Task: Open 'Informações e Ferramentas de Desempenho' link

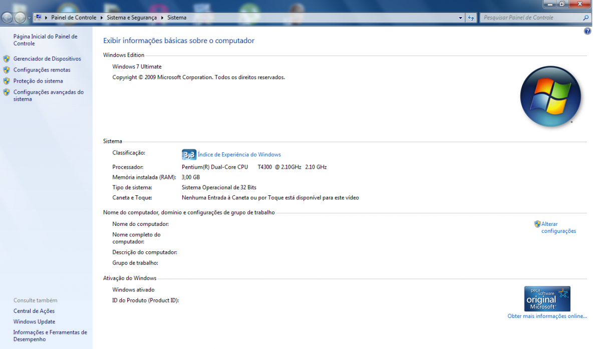Action: pos(50,335)
